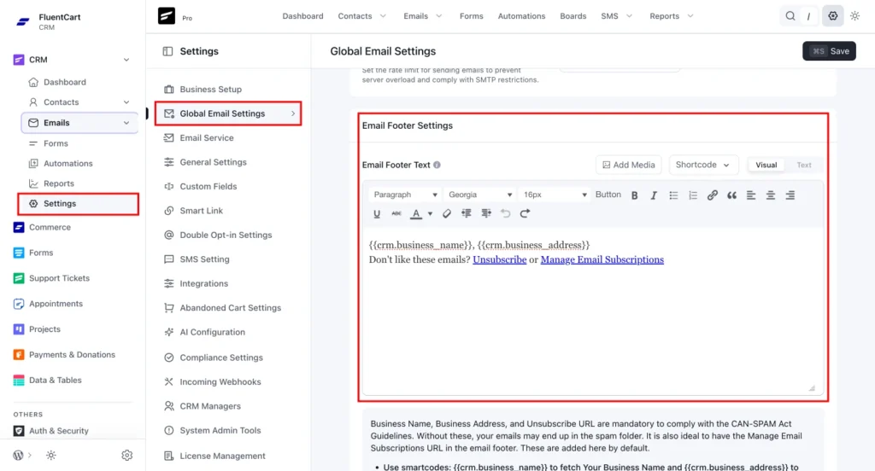Apply blockquote formatting
The height and width of the screenshot is (471, 875).
tap(731, 195)
